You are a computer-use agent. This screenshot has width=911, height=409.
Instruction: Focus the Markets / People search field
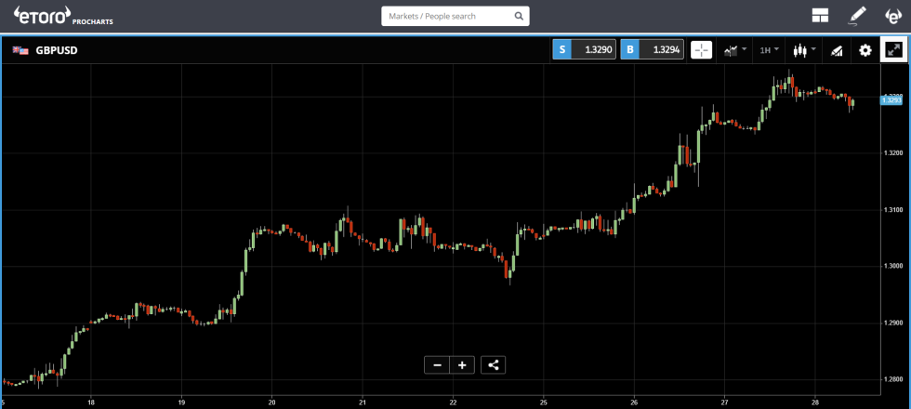point(446,17)
